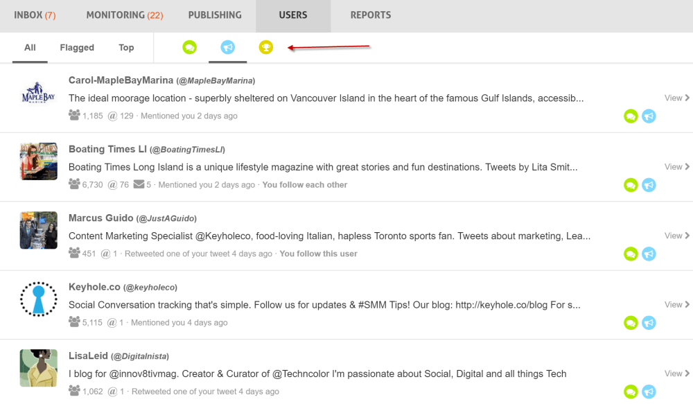This screenshot has width=693, height=404.
Task: Switch to the Monitoring tab
Action: pos(125,15)
